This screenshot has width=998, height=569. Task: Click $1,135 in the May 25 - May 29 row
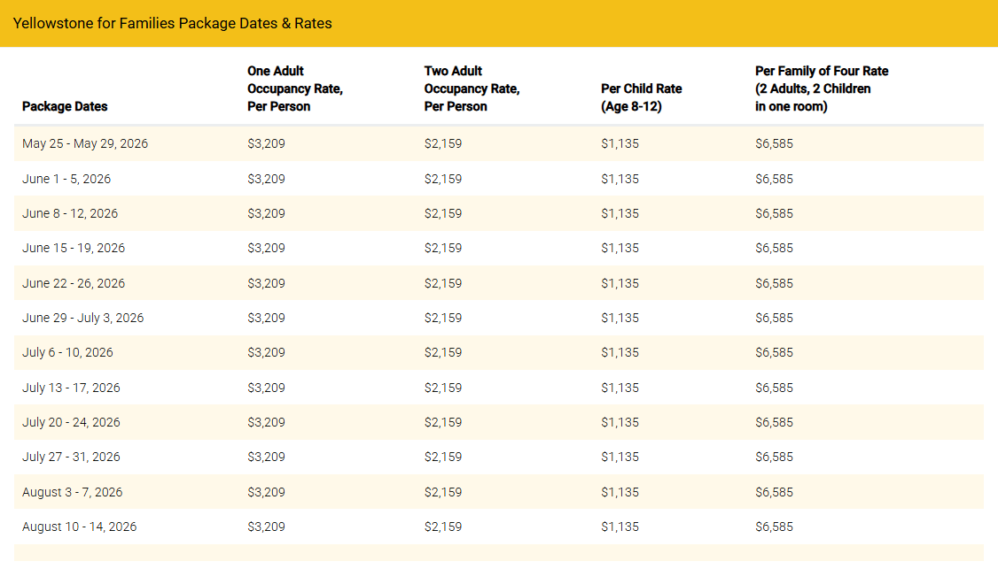(x=620, y=143)
